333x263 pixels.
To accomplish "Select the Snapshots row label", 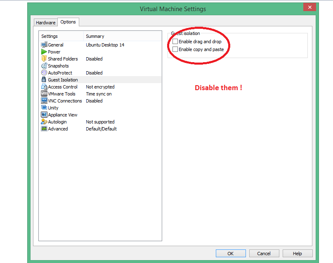I will point(59,66).
